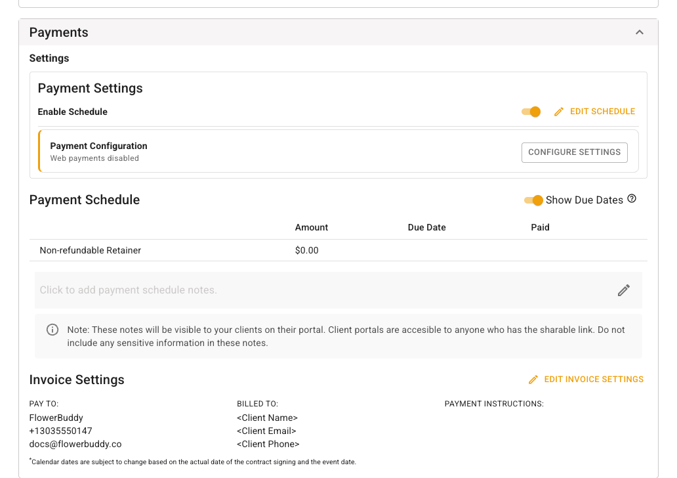
Task: Click the help icon next to Show Due Dates
Action: (x=632, y=199)
